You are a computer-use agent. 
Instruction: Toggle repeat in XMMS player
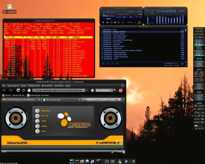(135, 22)
